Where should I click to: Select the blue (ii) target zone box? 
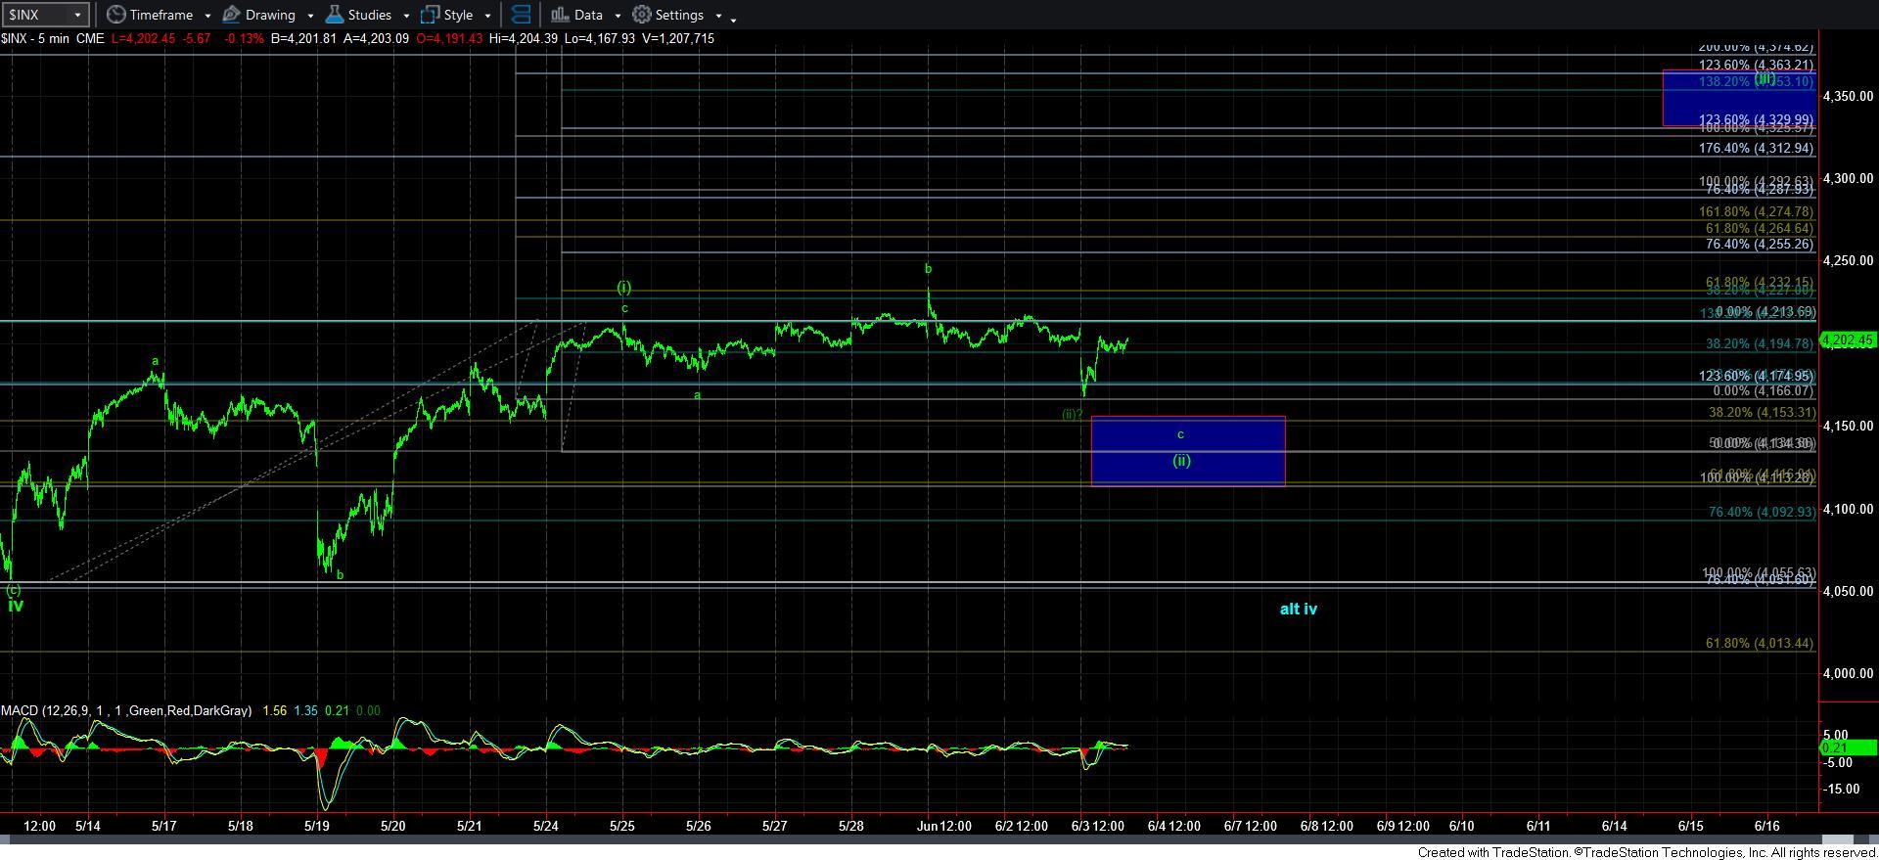[1188, 451]
